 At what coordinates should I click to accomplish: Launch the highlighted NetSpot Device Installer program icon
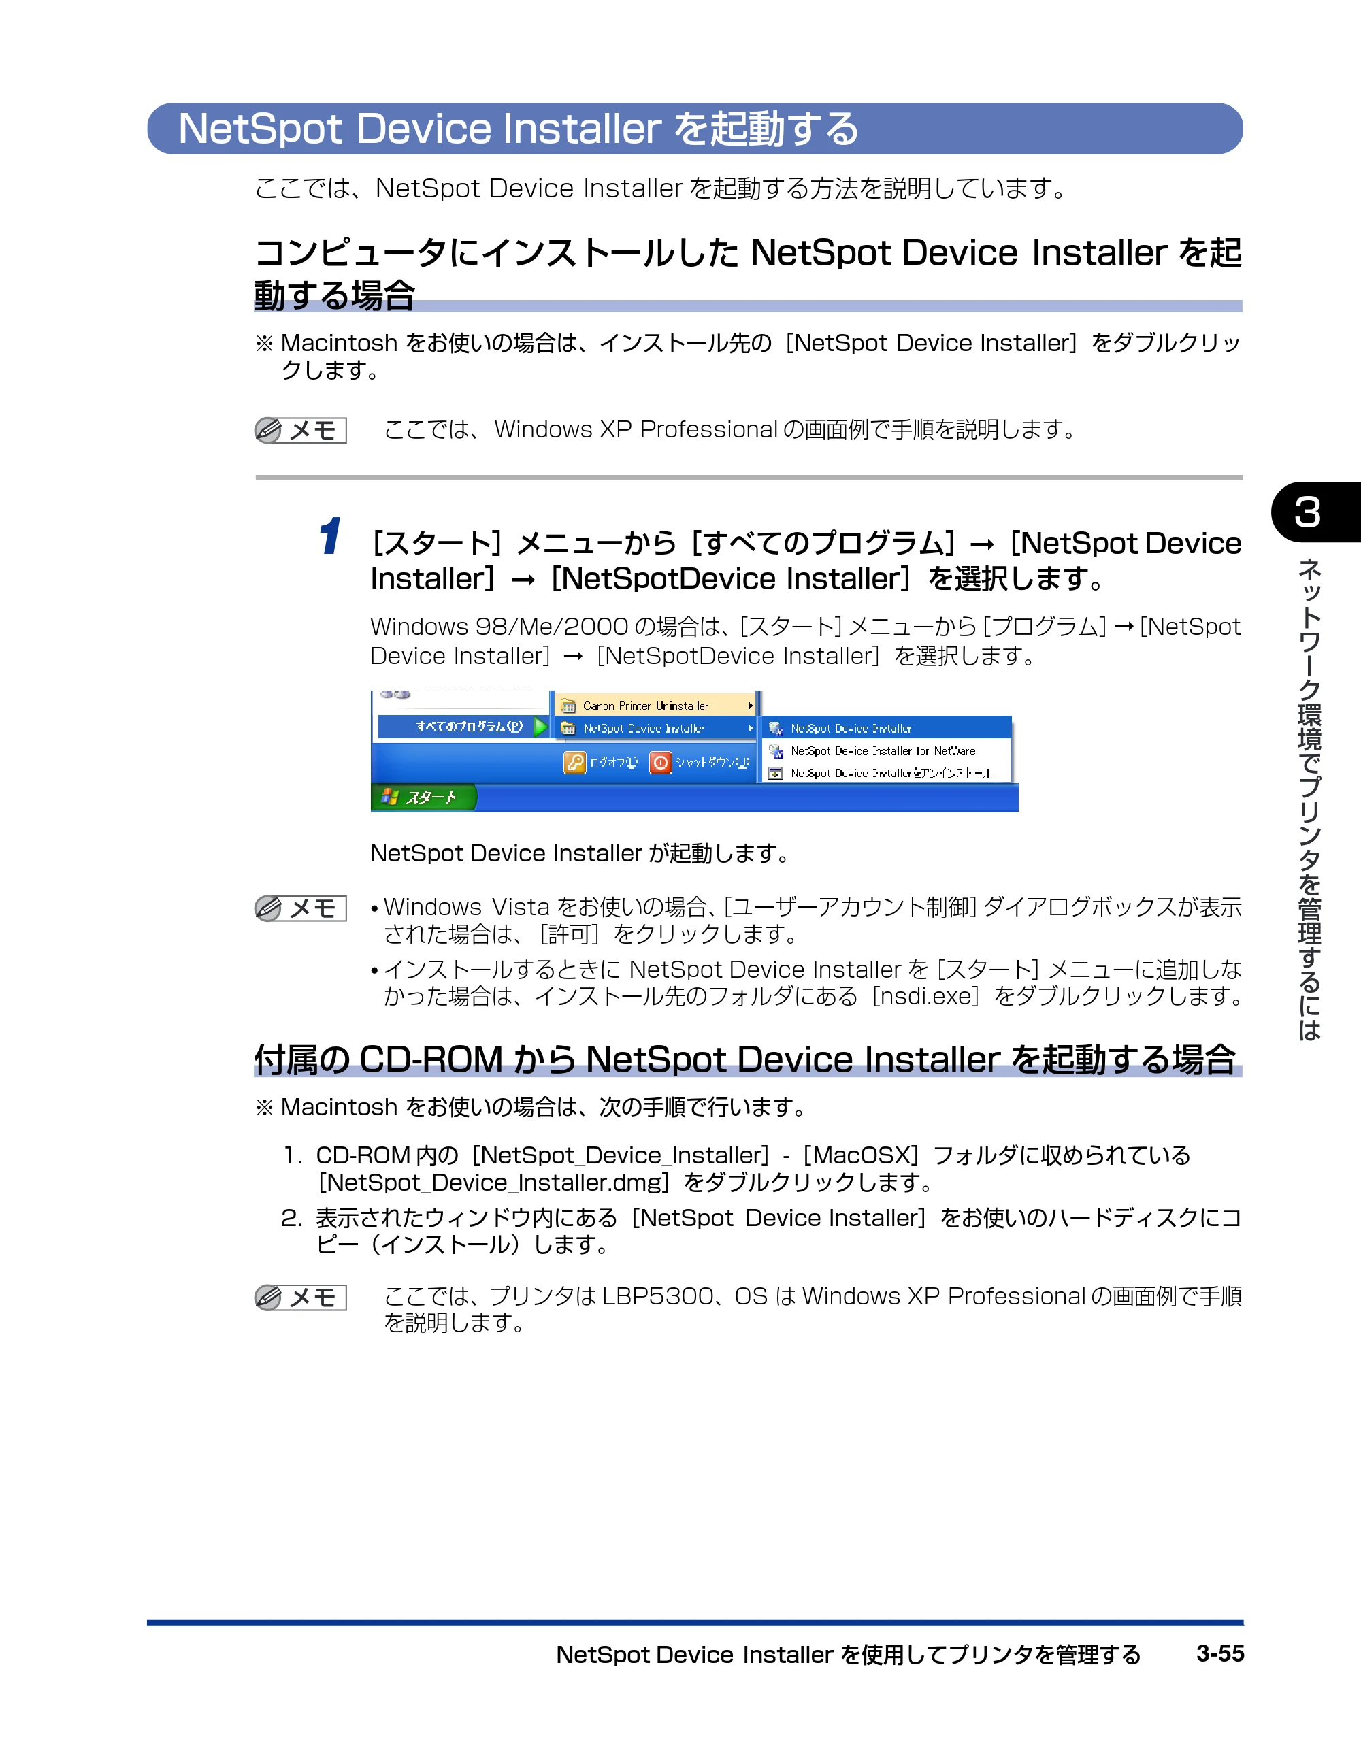pos(775,728)
